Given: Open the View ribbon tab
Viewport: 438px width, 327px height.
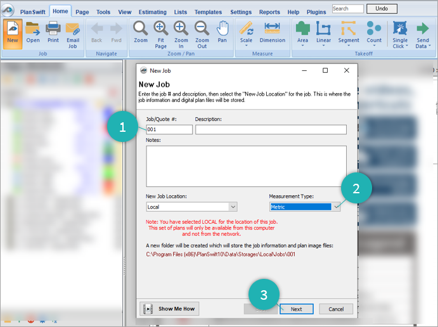Looking at the screenshot, I should tap(125, 12).
